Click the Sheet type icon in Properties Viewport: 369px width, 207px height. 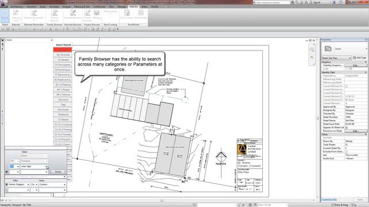point(328,48)
